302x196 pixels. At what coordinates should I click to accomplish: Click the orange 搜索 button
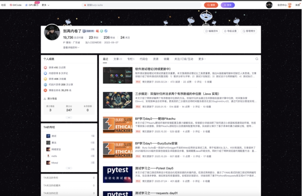211,5
